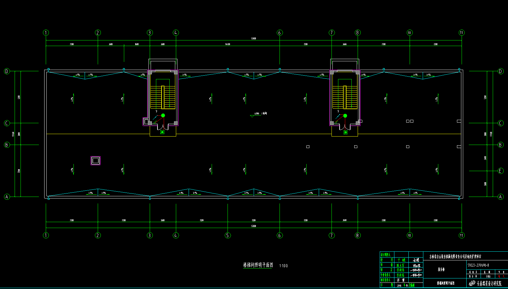
Task: Click the project name text in title block
Action: click(455, 257)
